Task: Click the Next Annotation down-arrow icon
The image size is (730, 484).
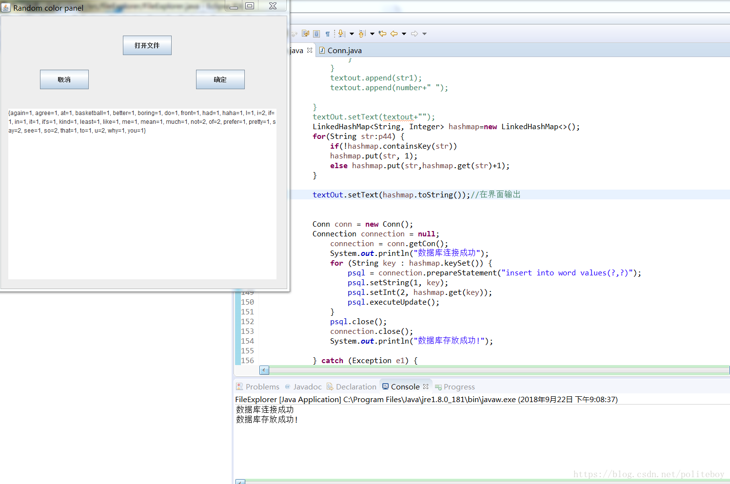Action: (341, 34)
